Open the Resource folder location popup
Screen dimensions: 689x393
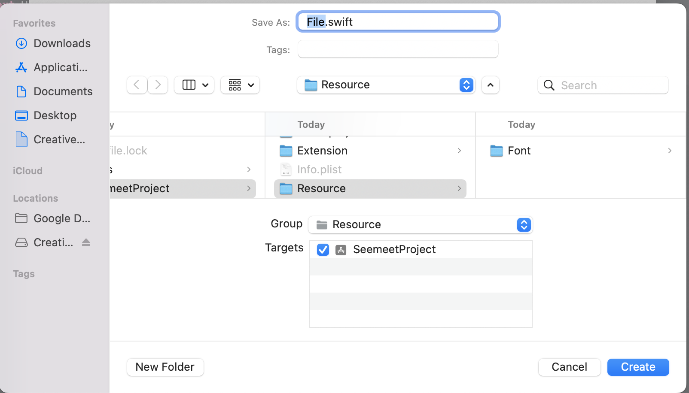pos(386,85)
